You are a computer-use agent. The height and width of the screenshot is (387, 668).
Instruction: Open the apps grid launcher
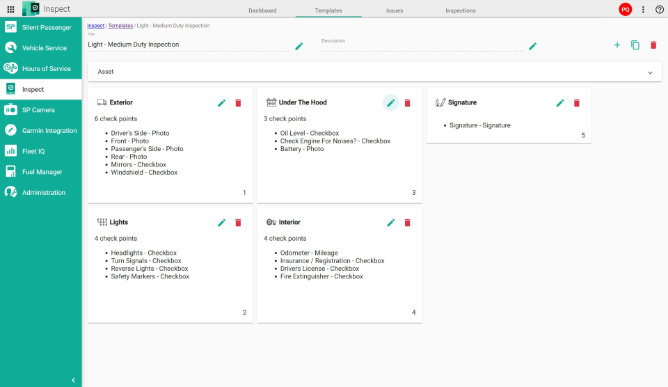tap(10, 9)
